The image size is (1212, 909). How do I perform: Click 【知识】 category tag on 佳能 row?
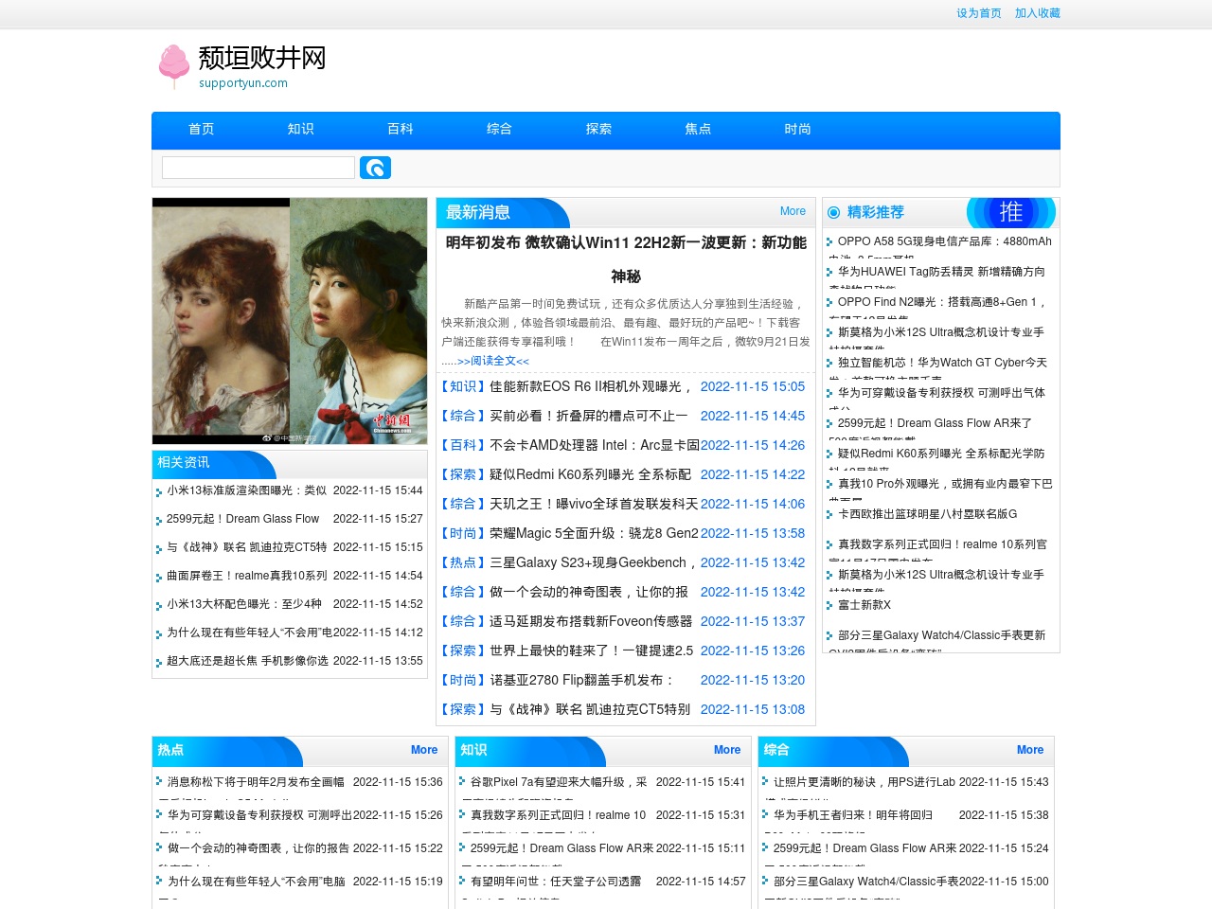click(x=463, y=386)
